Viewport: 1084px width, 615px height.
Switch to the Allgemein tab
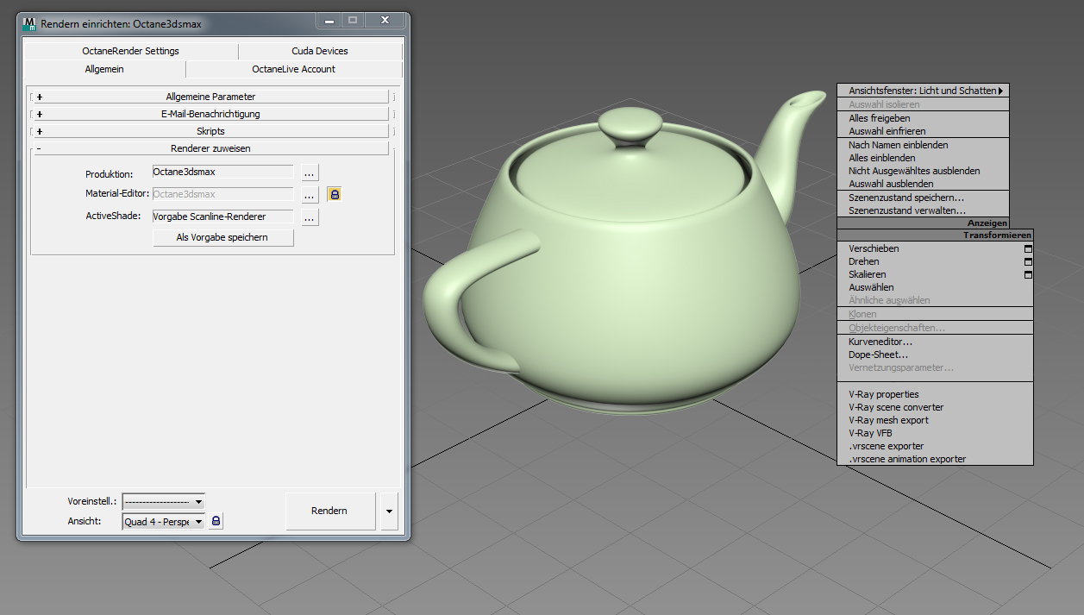pos(104,69)
